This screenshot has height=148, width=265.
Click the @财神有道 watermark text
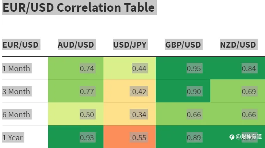(249, 137)
